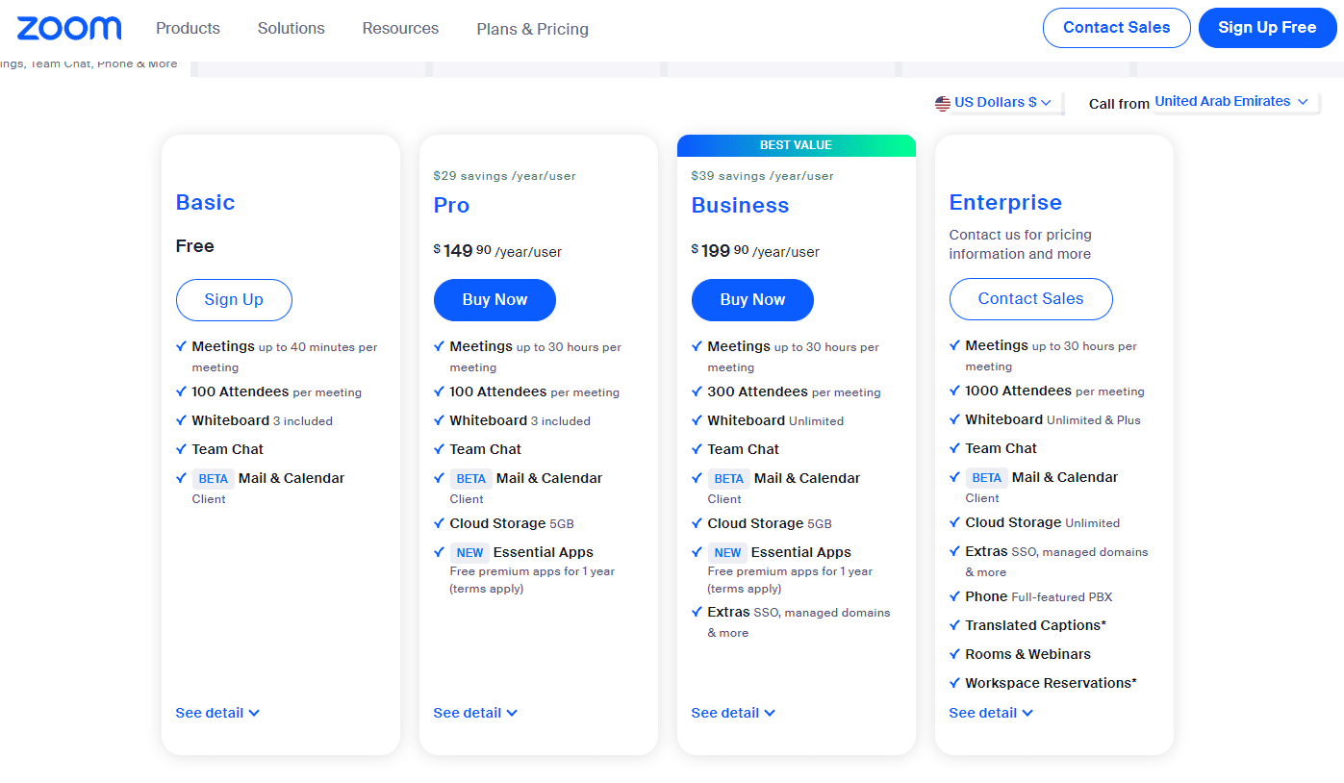Click Call from label
This screenshot has height=783, width=1344.
tap(1119, 104)
